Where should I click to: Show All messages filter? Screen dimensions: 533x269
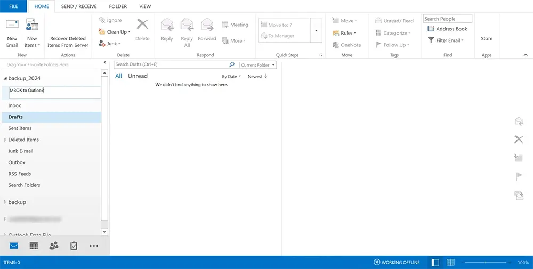click(x=118, y=76)
